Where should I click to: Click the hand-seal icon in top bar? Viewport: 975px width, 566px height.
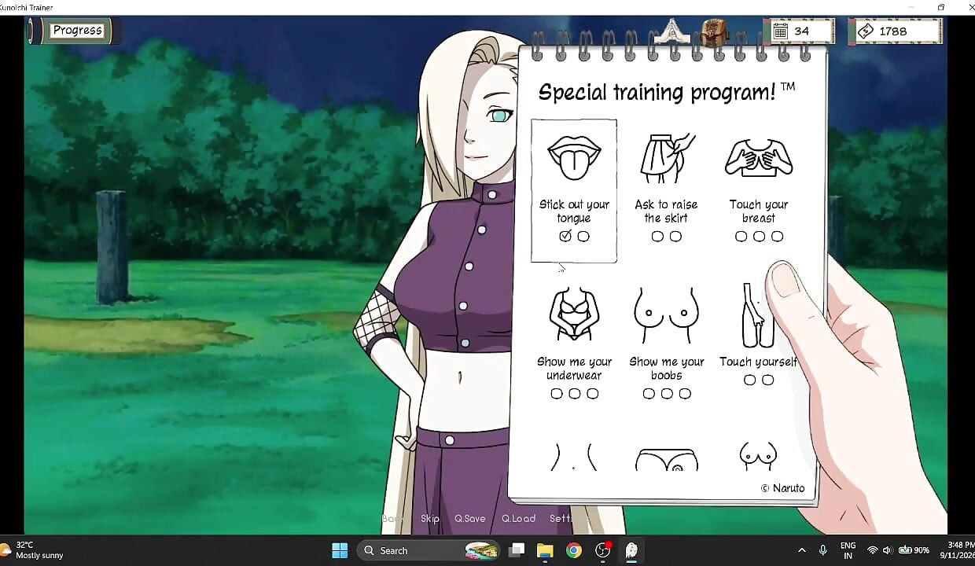pyautogui.click(x=673, y=31)
